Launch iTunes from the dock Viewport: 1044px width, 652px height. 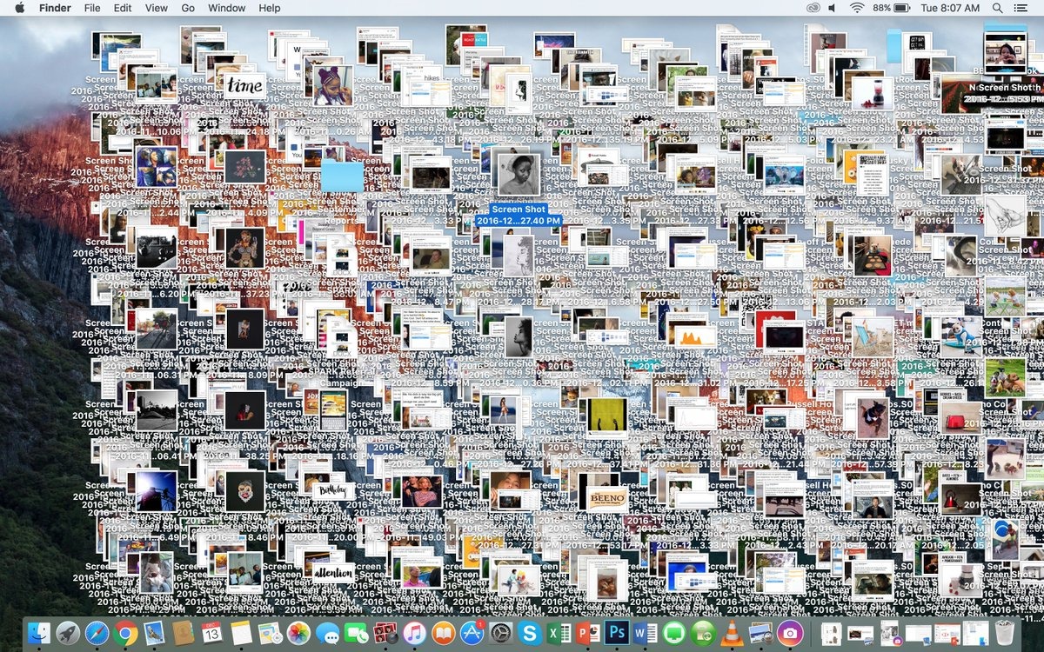tap(414, 634)
